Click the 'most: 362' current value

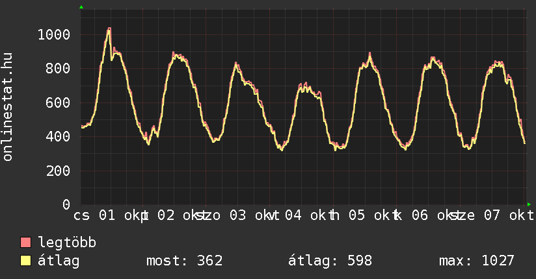point(185,261)
